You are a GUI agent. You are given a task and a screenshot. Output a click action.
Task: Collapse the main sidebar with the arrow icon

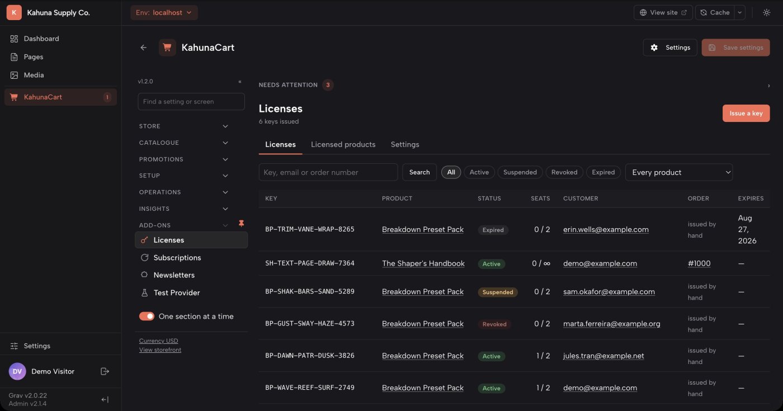pyautogui.click(x=105, y=399)
